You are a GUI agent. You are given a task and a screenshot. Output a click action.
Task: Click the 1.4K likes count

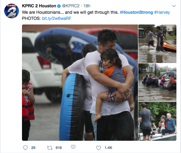tap(108, 148)
